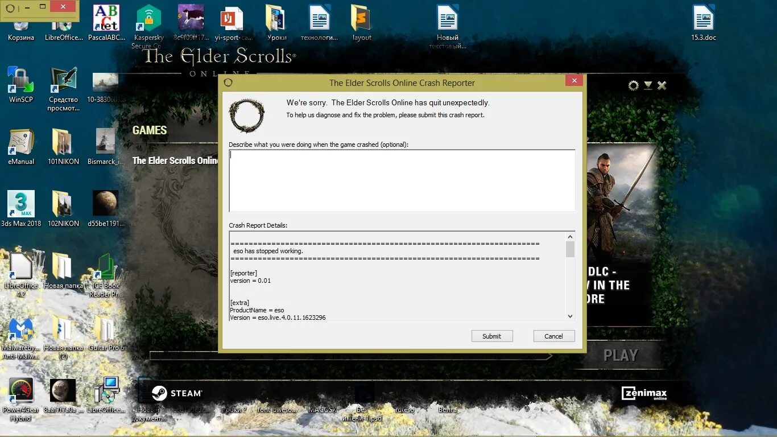Screen dimensions: 777x437
Task: Open Kaspersky Secure Connection shortcut
Action: (149, 26)
